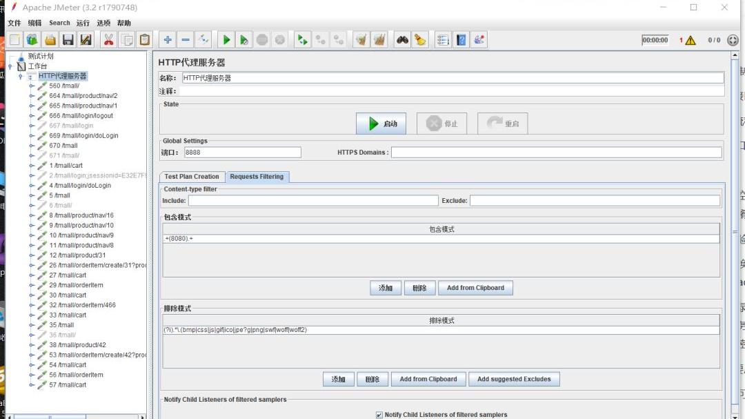Click the Save As toolbar icon

pos(86,40)
